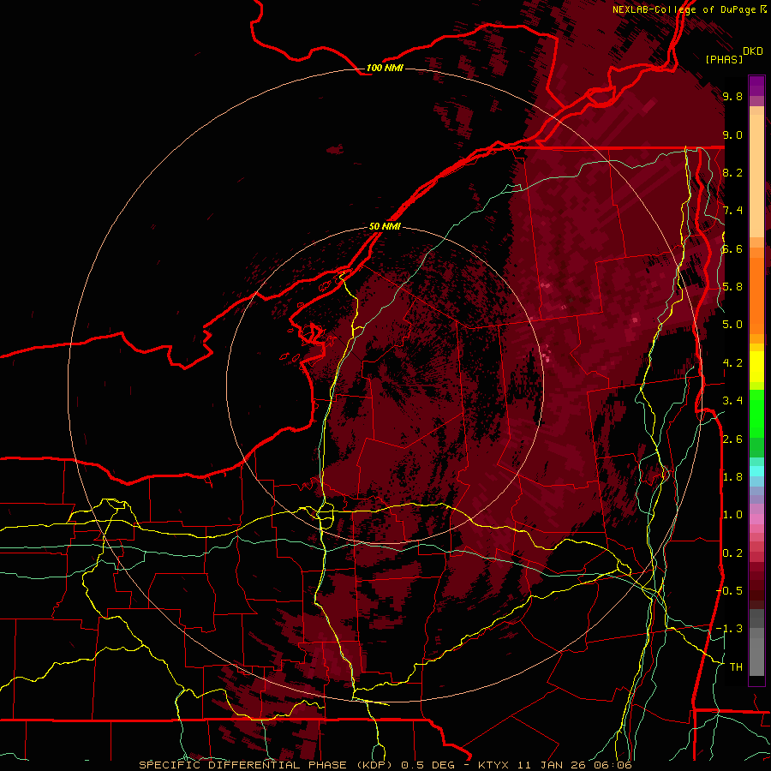The height and width of the screenshot is (771, 771).
Task: Select the DKD unit label above color bar
Action: pyautogui.click(x=753, y=51)
